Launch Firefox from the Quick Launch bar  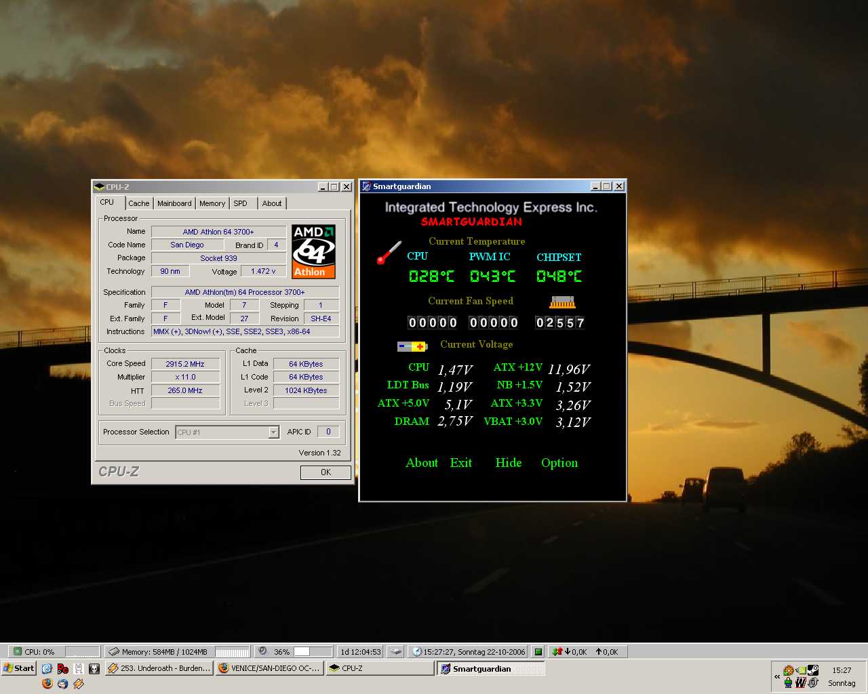(47, 684)
